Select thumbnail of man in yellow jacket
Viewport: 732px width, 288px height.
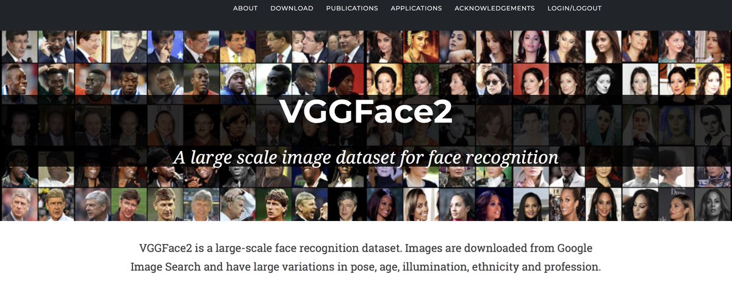tap(237, 47)
